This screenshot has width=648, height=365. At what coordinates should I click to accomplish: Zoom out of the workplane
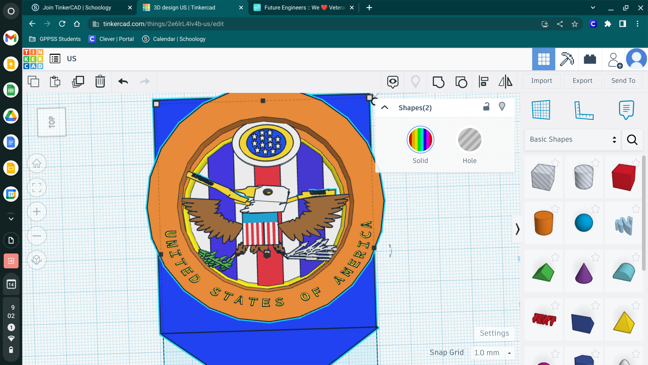pyautogui.click(x=37, y=236)
